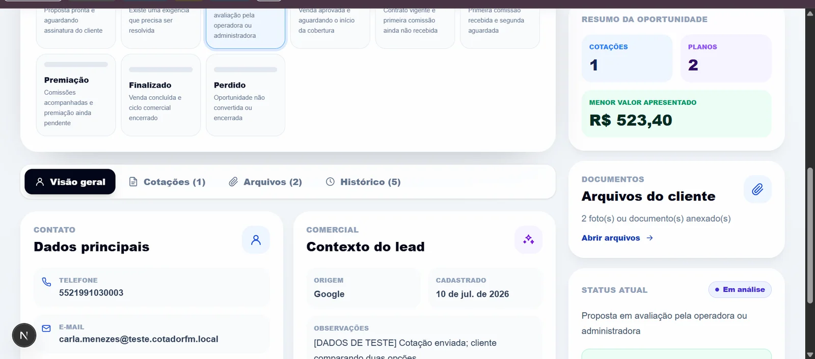Click the round N badge icon
This screenshot has height=359, width=815.
[x=24, y=336]
